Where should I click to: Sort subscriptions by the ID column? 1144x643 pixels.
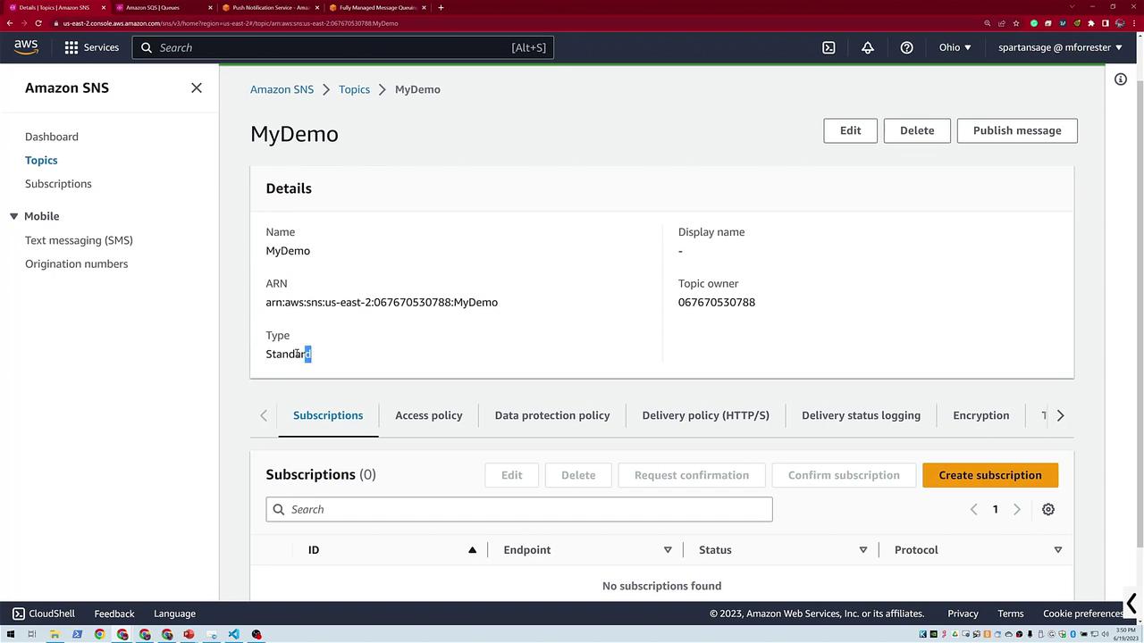(x=472, y=550)
